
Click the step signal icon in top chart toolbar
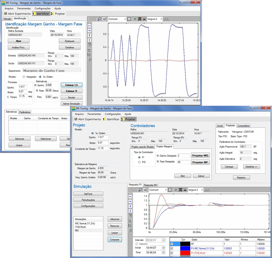point(167,19)
